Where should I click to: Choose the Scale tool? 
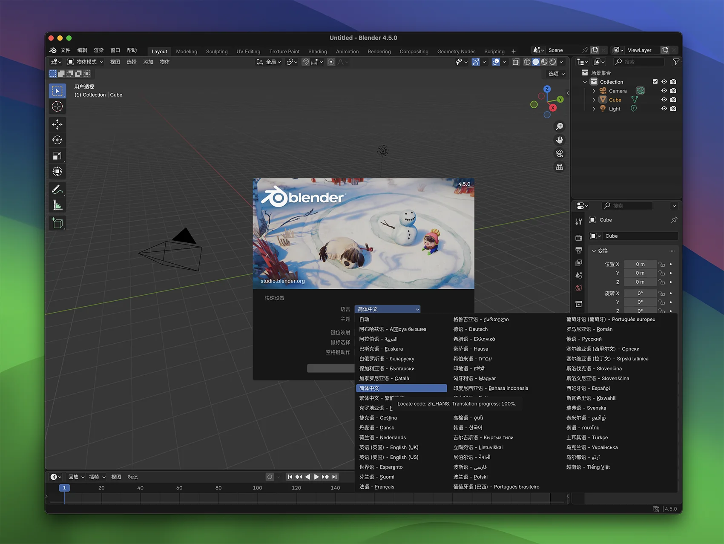(x=57, y=156)
